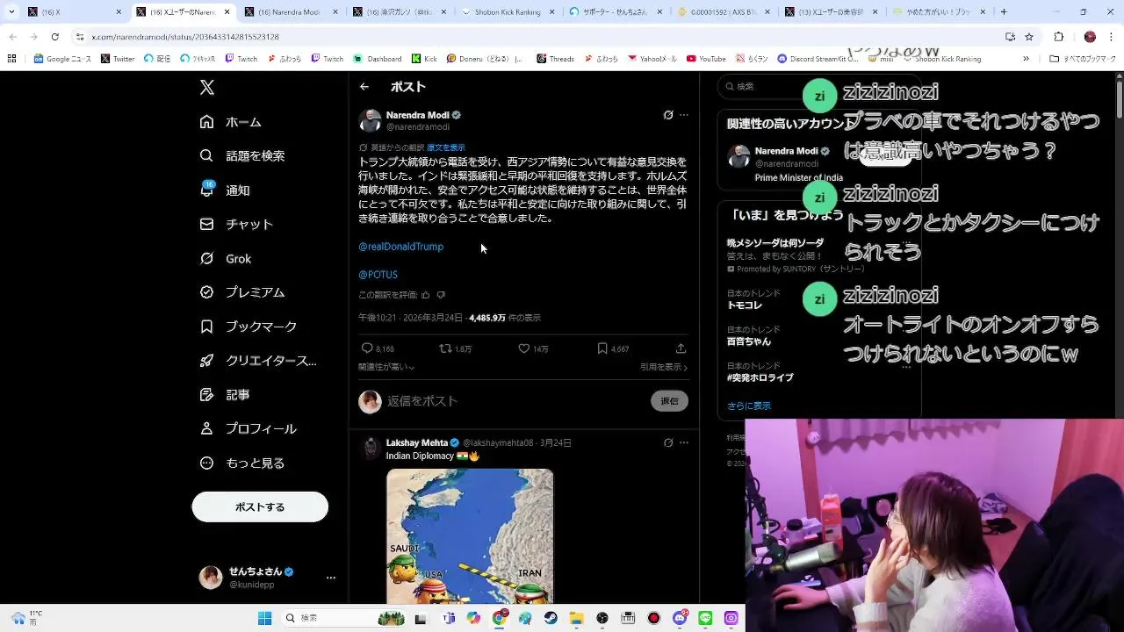Open 通知 notifications with 16 badge

[x=225, y=190]
